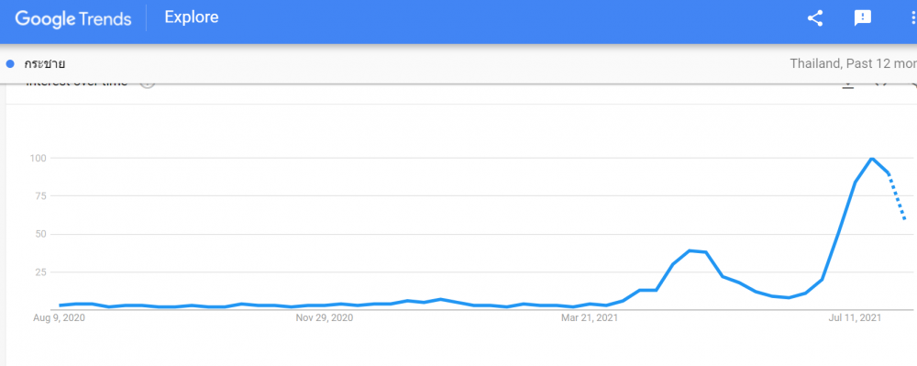Click the partially hidden help icon near Interest over time
The image size is (917, 366).
(x=148, y=84)
